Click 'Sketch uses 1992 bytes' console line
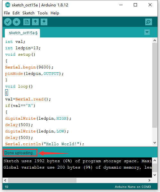Image resolution: width=160 pixels, height=192 pixels. (78, 161)
